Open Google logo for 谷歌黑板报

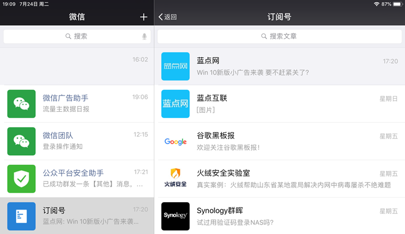point(175,141)
